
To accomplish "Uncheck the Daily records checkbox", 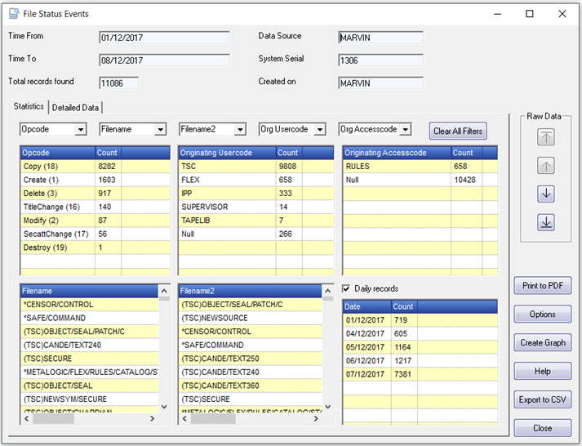I will tap(346, 288).
